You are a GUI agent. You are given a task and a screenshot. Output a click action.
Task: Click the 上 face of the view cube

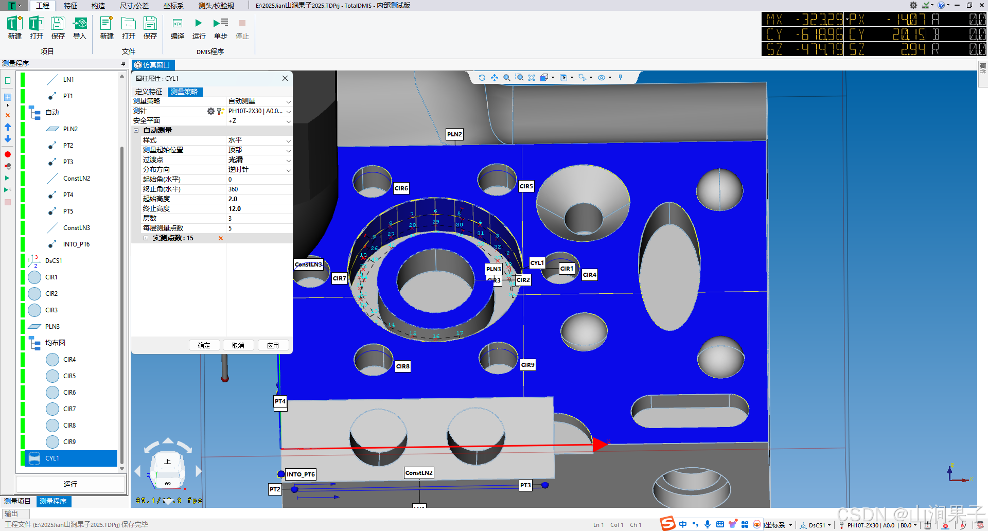(167, 462)
